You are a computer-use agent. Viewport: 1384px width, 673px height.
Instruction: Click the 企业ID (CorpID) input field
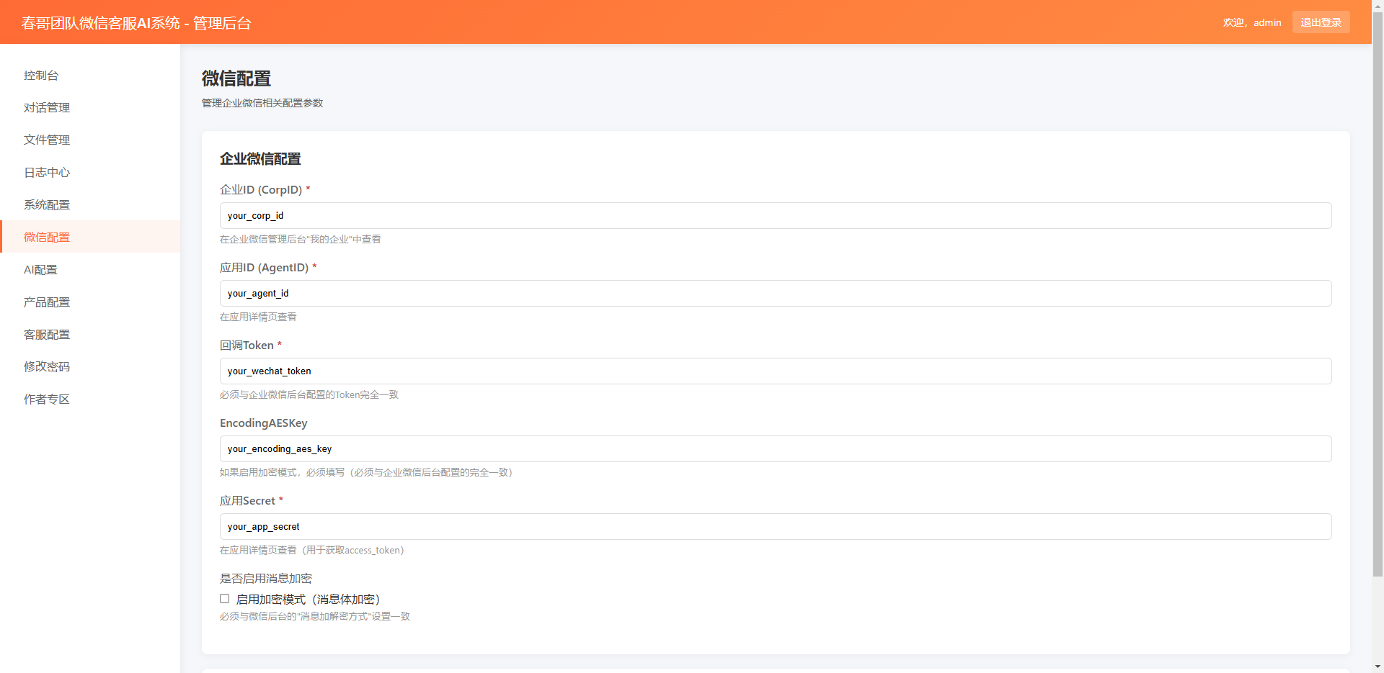point(775,216)
